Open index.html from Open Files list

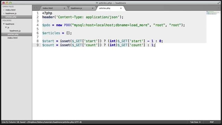(x=10, y=10)
